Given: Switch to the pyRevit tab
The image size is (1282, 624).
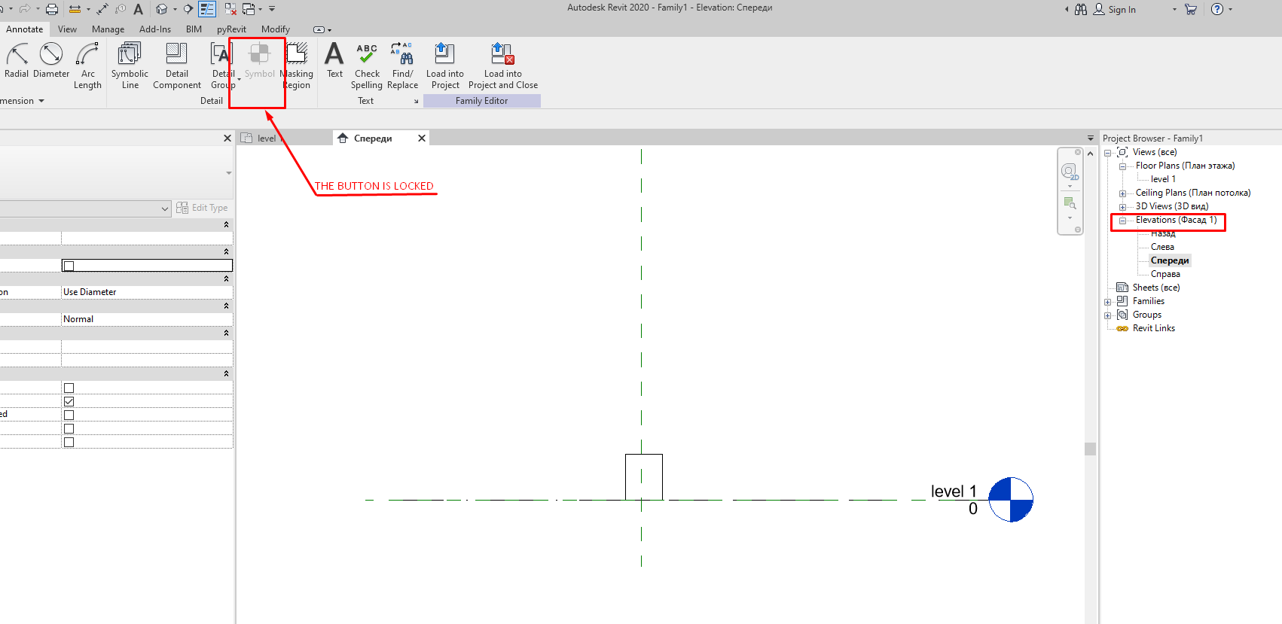Looking at the screenshot, I should (231, 29).
